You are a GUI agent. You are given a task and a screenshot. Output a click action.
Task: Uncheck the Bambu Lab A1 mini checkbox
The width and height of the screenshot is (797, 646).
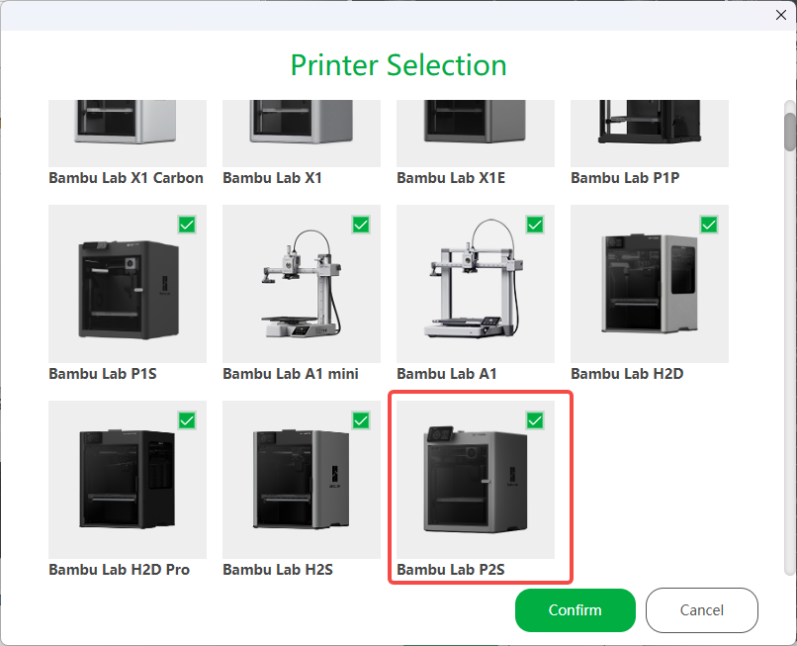click(361, 225)
